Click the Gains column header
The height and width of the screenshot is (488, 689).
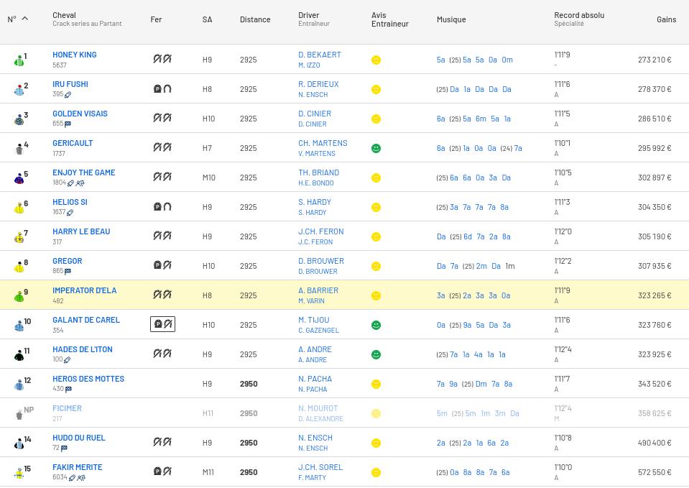(x=665, y=19)
